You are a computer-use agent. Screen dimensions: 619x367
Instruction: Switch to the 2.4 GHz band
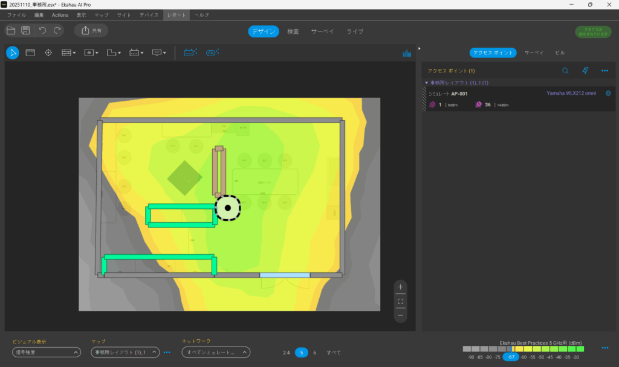click(x=286, y=353)
